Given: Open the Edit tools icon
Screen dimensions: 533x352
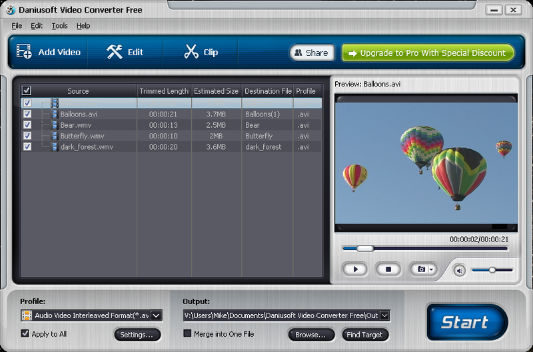Looking at the screenshot, I should click(114, 52).
